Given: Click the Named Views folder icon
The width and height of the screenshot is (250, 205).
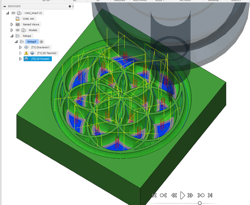Looking at the screenshot, I should 18,25.
